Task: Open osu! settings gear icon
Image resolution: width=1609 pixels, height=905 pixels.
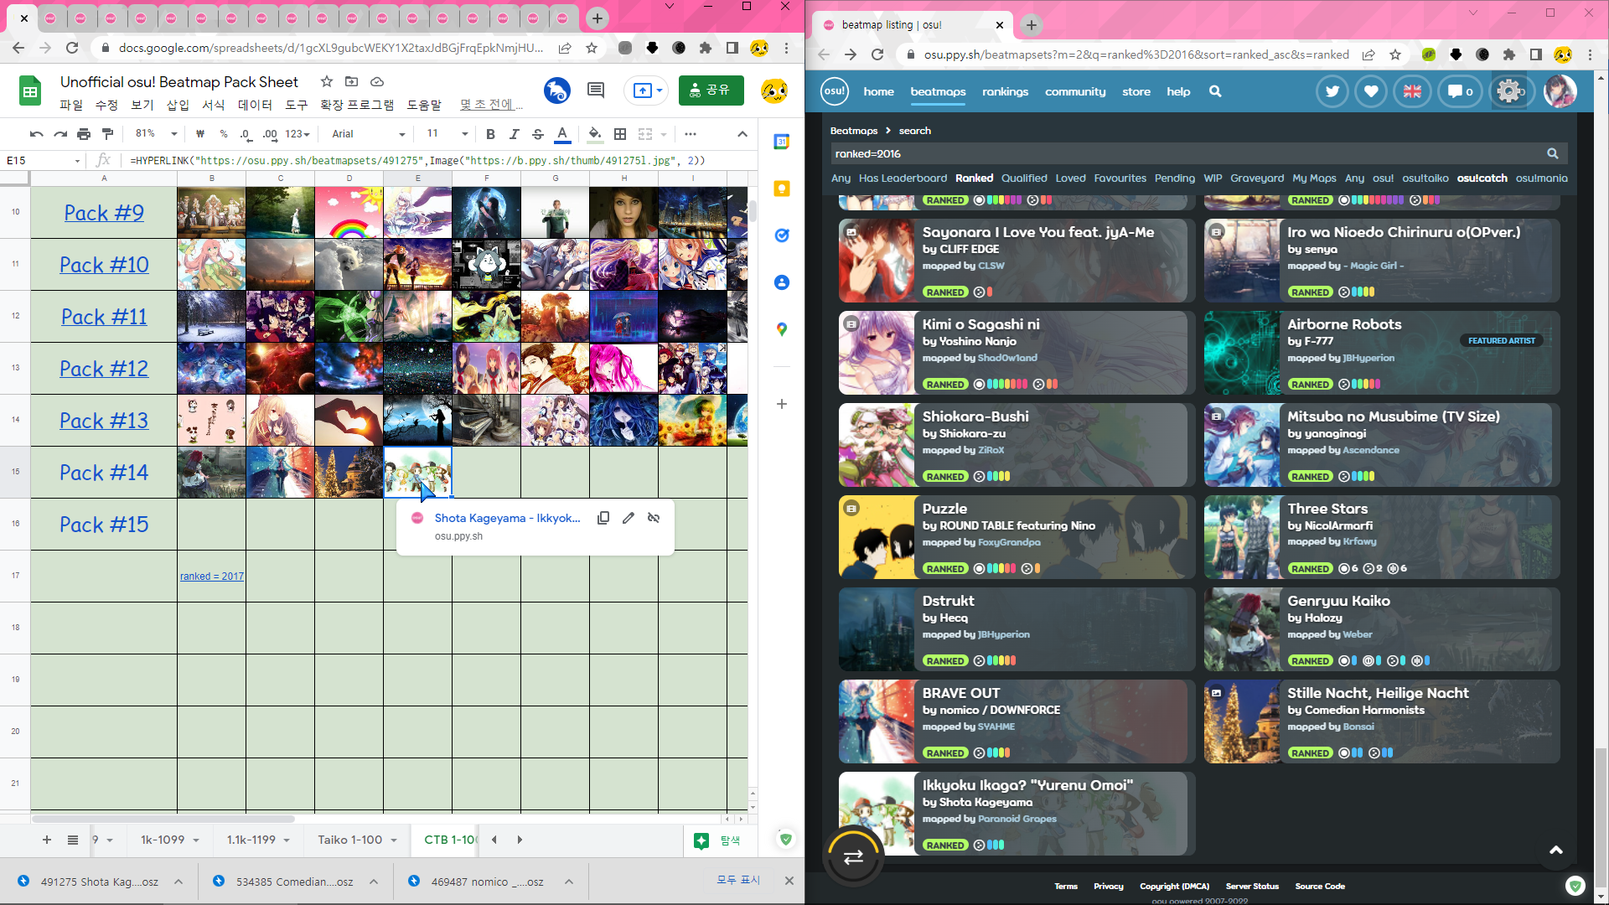Action: pos(1509,91)
